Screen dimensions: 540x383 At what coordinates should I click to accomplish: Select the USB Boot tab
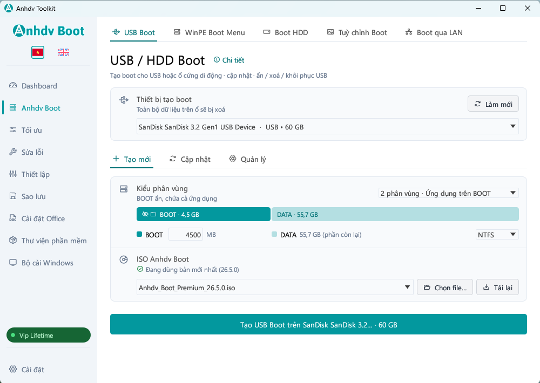click(x=133, y=32)
